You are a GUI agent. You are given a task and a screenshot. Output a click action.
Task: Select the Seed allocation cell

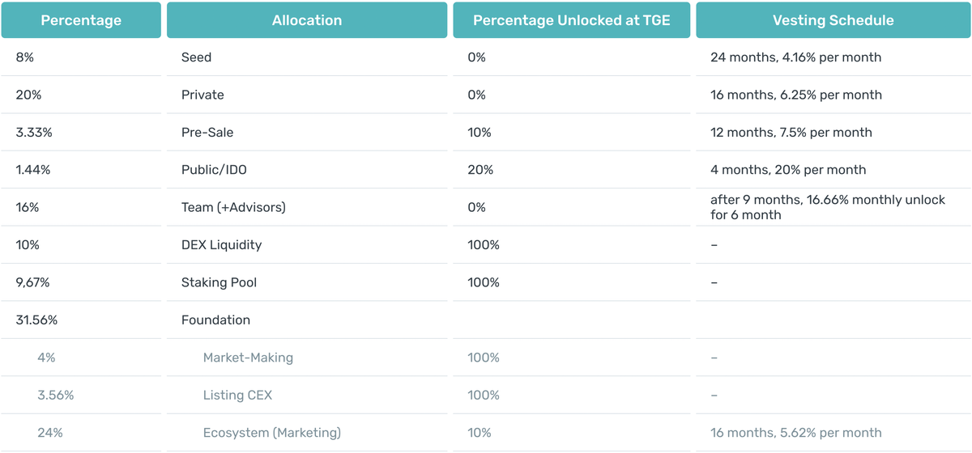tap(196, 57)
